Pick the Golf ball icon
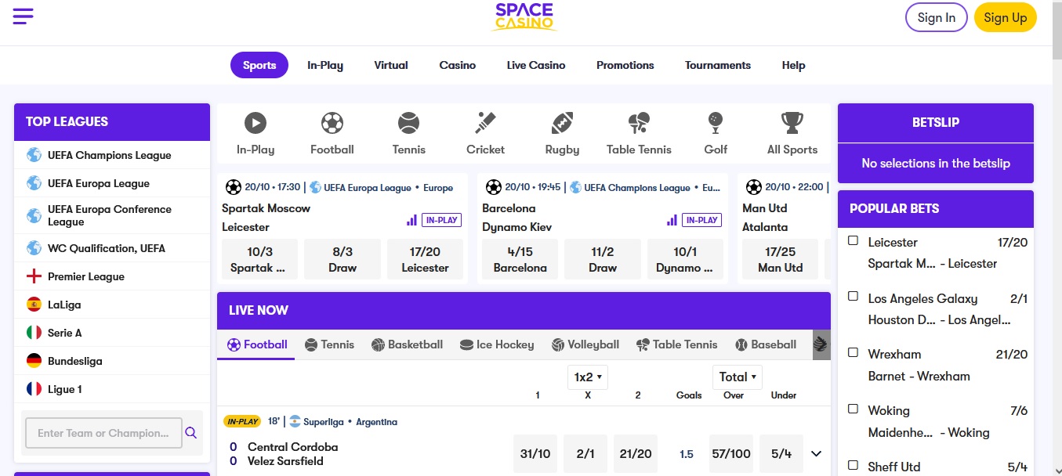Screen dimensions: 1062x476 point(716,123)
